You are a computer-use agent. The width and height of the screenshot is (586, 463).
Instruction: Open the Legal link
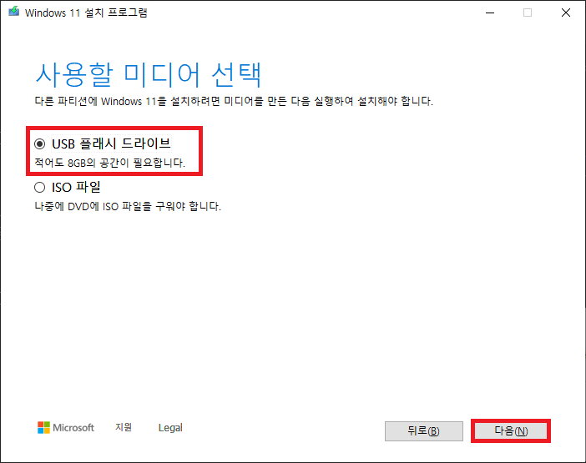[170, 427]
